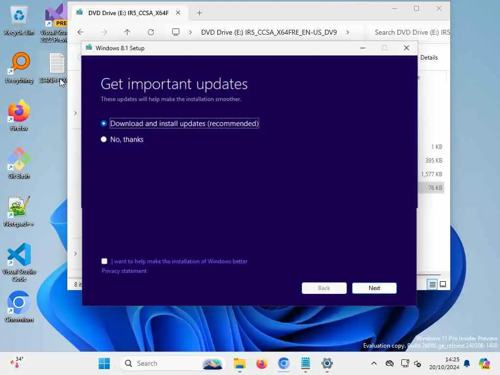The width and height of the screenshot is (500, 375).
Task: Click the This PC icon in address bar
Action: [176, 32]
